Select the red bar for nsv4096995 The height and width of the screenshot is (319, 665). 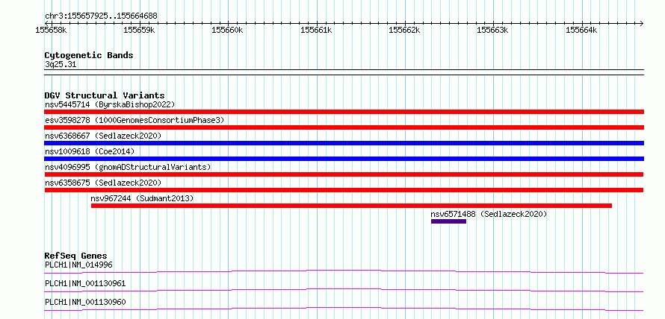click(x=344, y=174)
